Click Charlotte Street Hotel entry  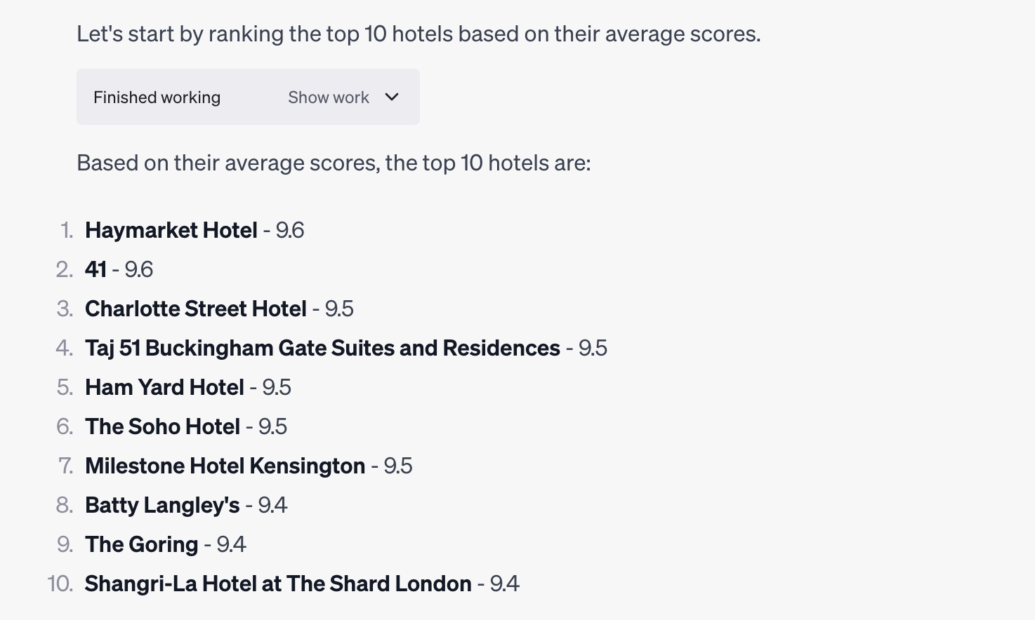pyautogui.click(x=196, y=309)
